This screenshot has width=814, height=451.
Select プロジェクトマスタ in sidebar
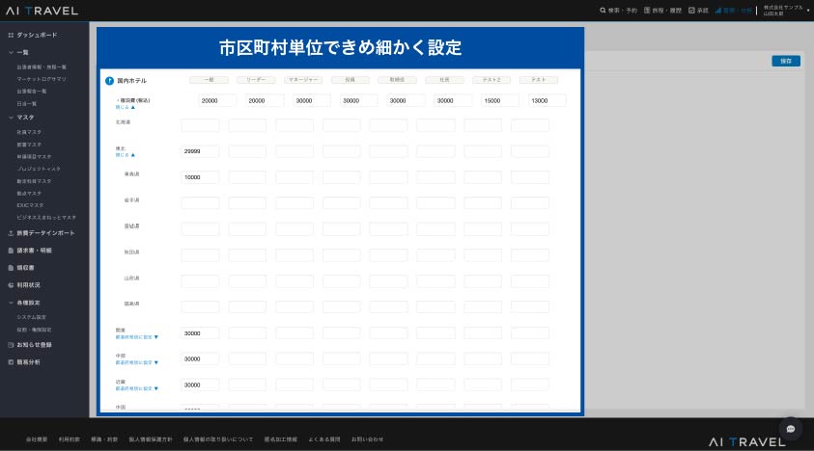point(39,169)
